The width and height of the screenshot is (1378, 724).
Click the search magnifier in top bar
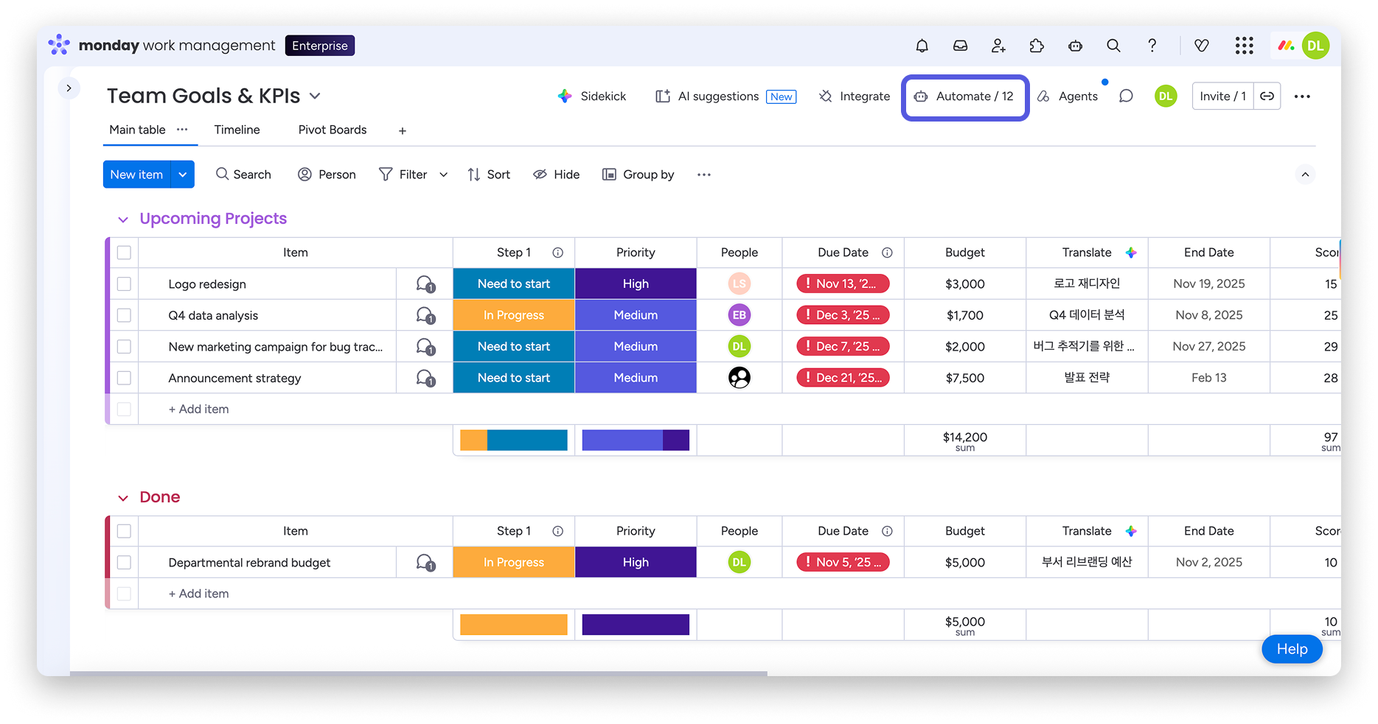coord(1113,46)
